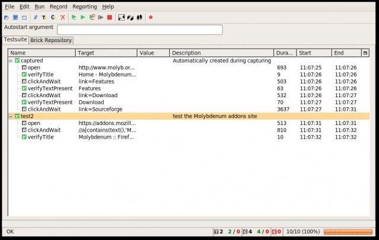This screenshot has width=379, height=240.
Task: Click the End column header
Action: coord(346,53)
